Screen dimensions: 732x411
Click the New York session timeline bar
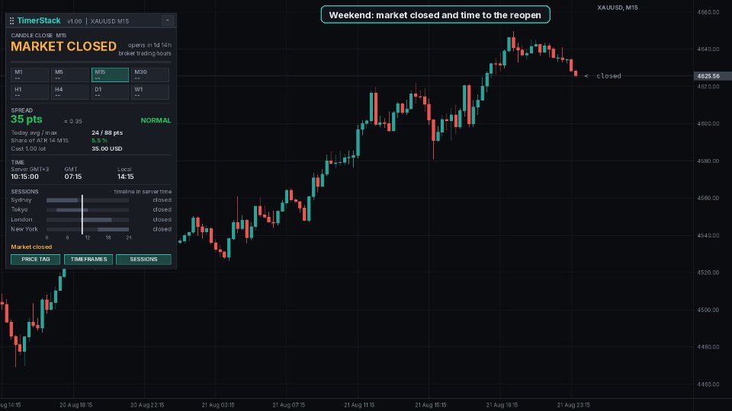(88, 230)
